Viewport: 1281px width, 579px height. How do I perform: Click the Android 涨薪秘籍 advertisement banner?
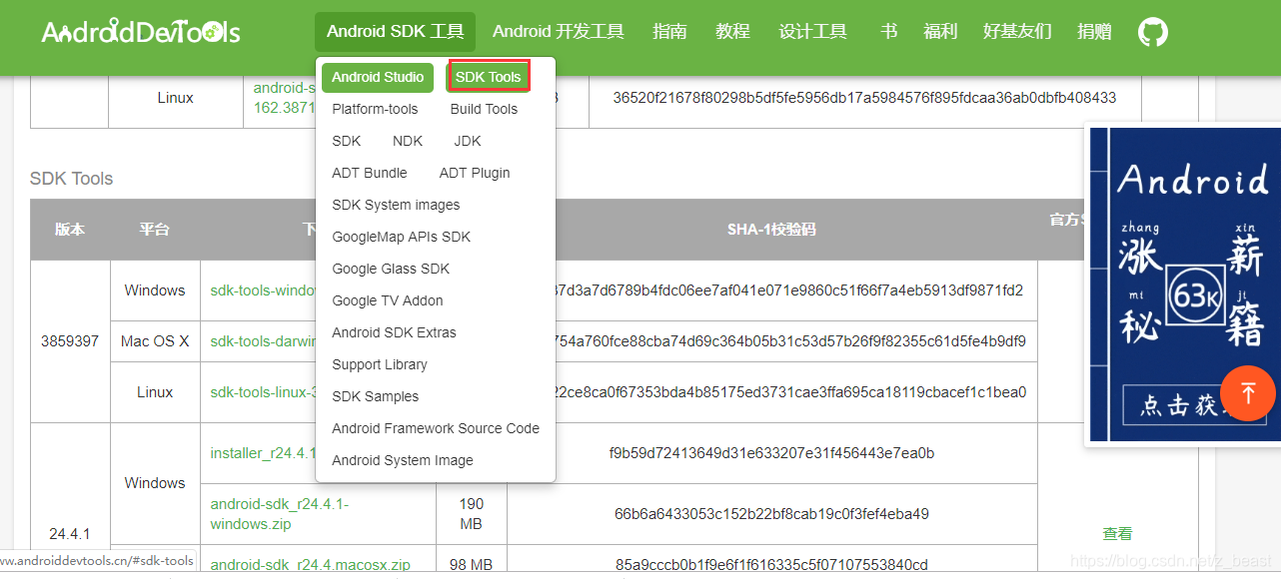[1183, 285]
